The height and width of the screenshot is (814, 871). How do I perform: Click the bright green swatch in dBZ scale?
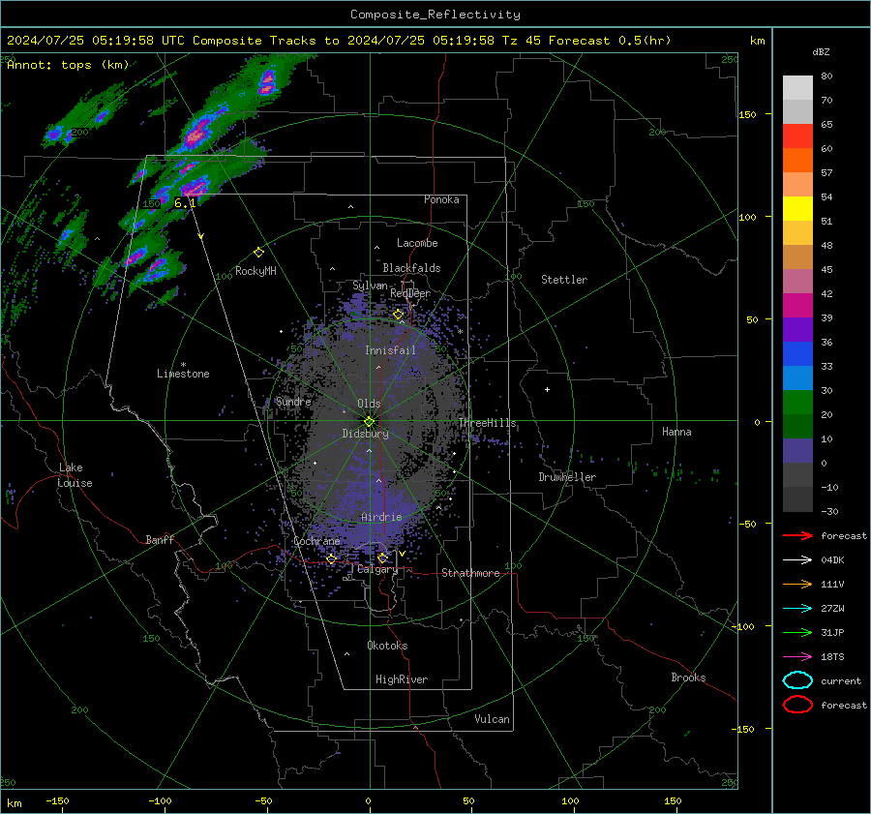[797, 402]
